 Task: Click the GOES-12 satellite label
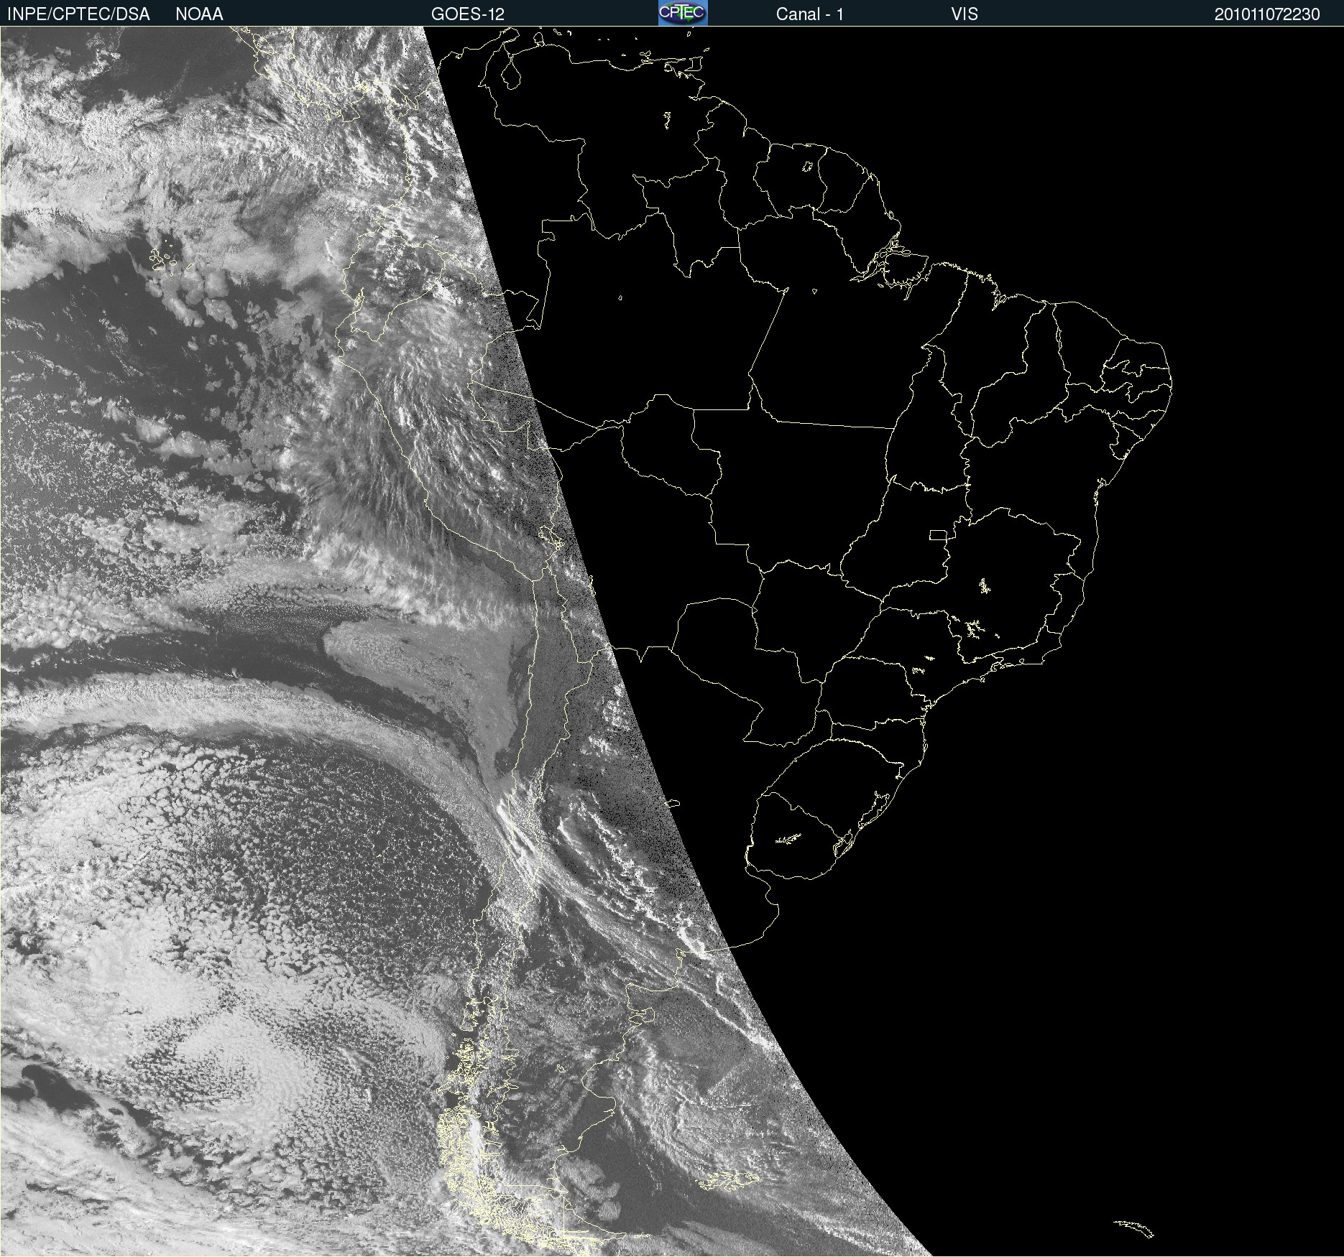(x=468, y=14)
